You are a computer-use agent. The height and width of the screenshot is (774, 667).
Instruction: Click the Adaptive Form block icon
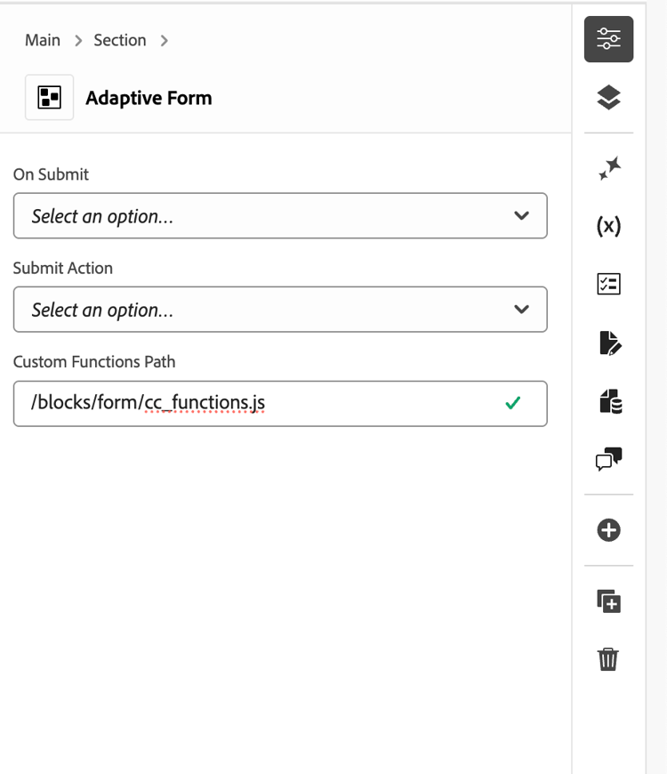point(49,98)
